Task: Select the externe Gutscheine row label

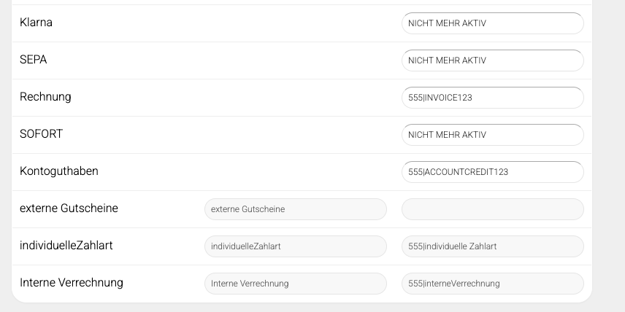Action: pos(69,208)
